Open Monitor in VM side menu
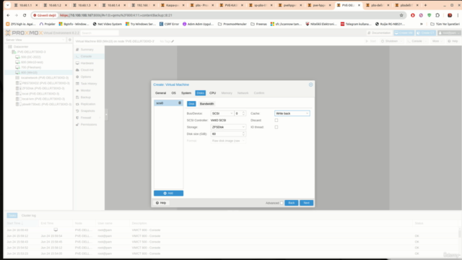462x260 pixels. point(85,90)
